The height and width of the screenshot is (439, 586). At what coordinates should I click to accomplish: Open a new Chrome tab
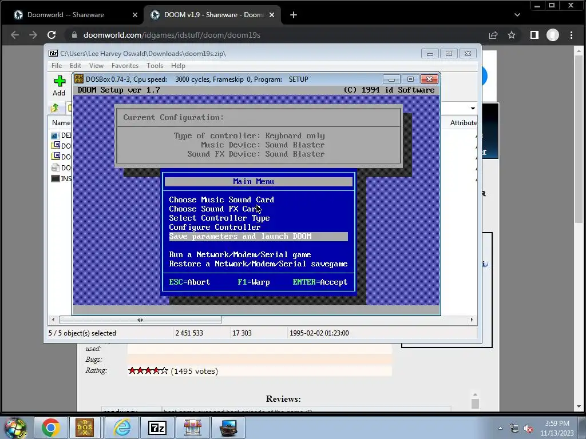pyautogui.click(x=294, y=15)
